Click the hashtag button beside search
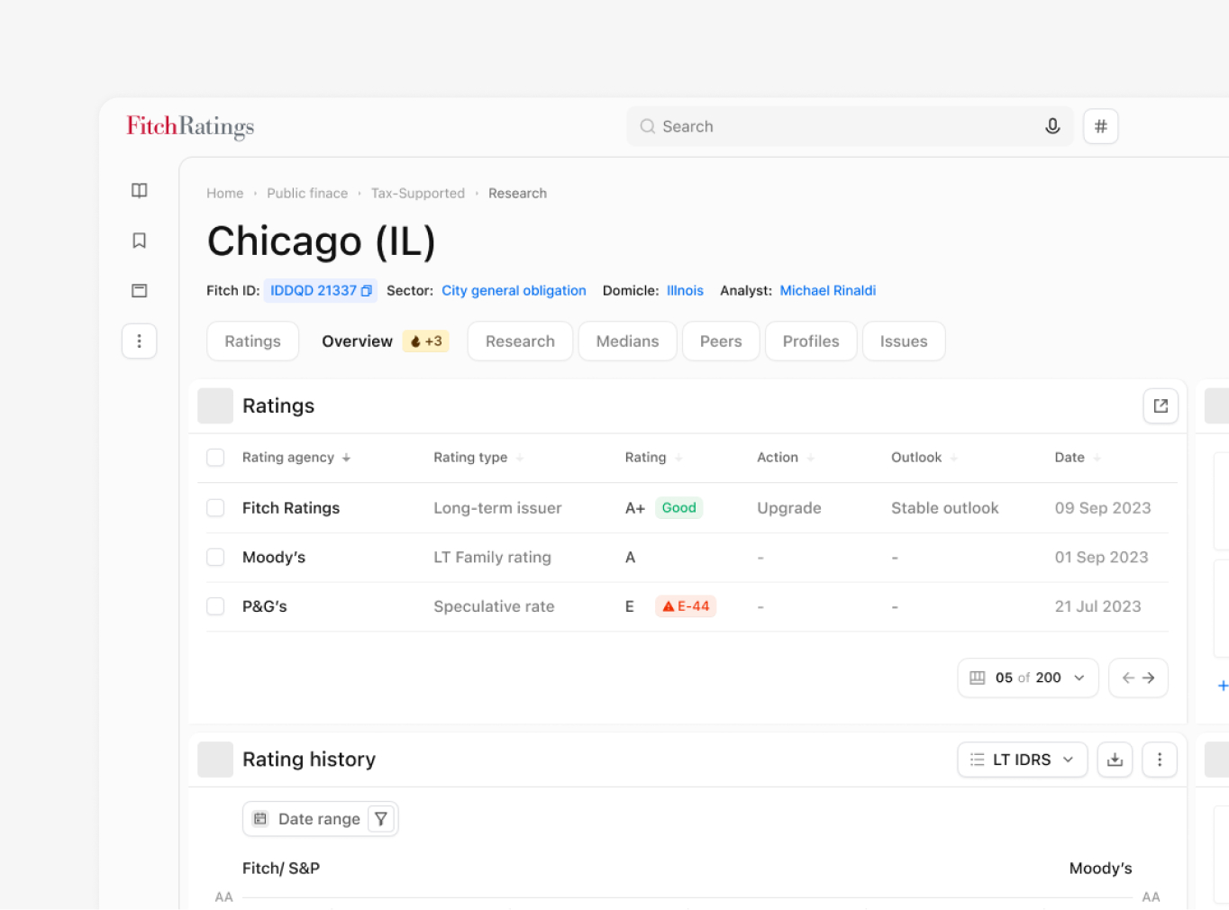The height and width of the screenshot is (910, 1229). pyautogui.click(x=1100, y=126)
